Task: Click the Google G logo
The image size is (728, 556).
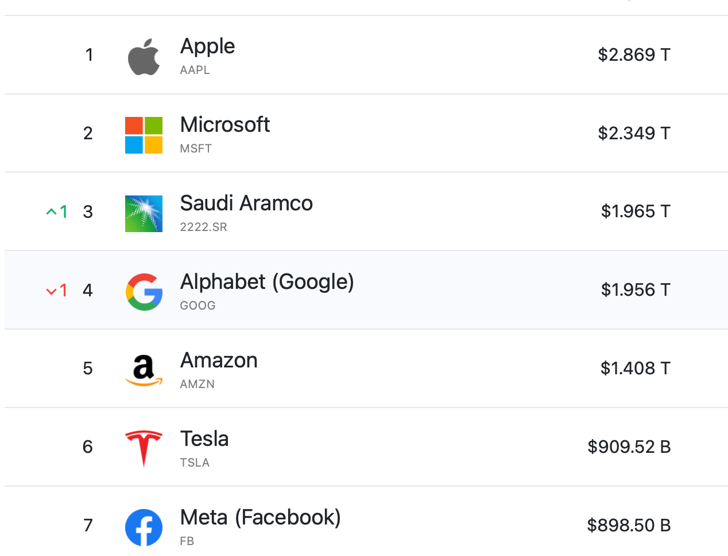Action: pyautogui.click(x=144, y=292)
